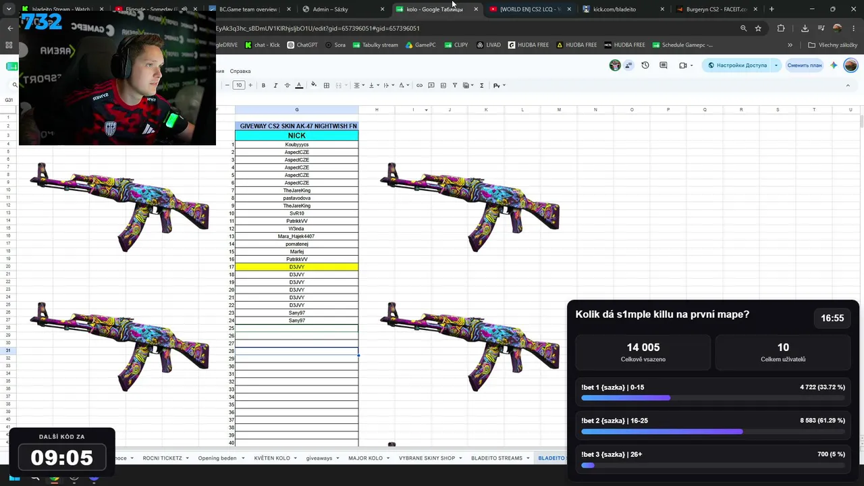
Task: Open text wrapping dropdown
Action: [x=388, y=85]
